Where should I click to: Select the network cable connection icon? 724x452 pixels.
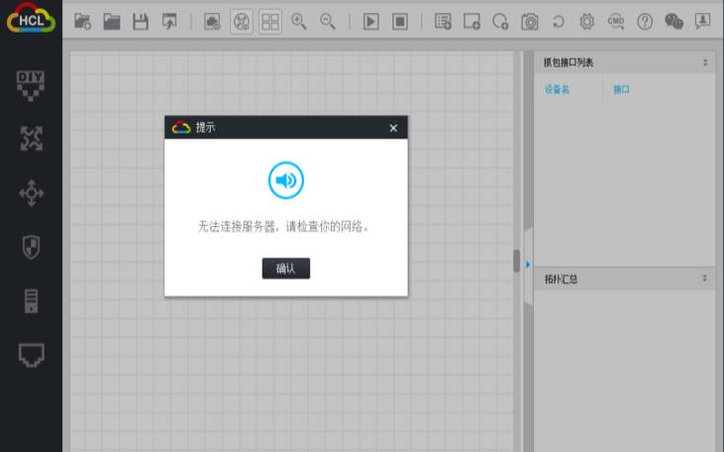pos(32,355)
